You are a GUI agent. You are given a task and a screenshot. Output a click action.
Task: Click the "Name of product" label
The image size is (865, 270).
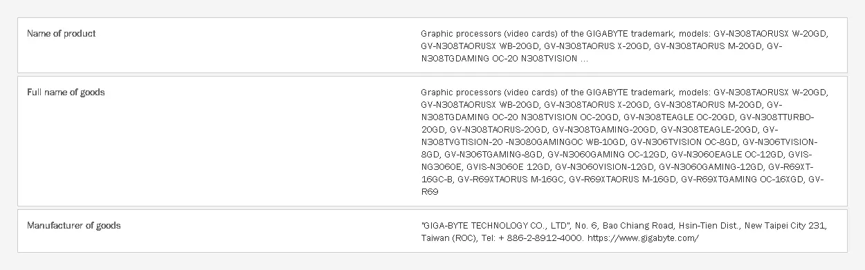[61, 34]
